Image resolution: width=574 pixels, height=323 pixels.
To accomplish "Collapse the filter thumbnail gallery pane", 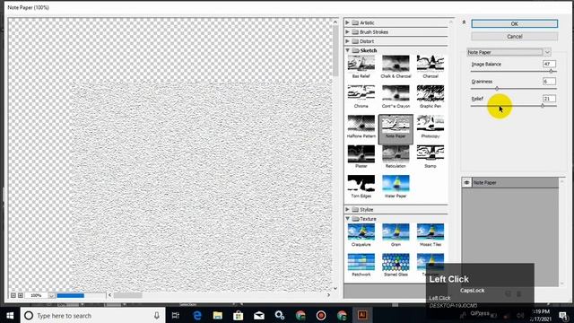I will 464,22.
